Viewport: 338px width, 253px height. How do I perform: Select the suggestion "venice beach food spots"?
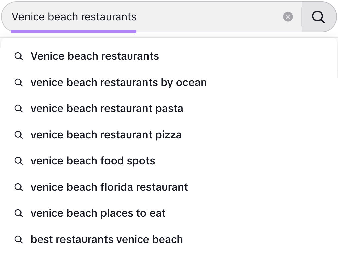pos(93,161)
